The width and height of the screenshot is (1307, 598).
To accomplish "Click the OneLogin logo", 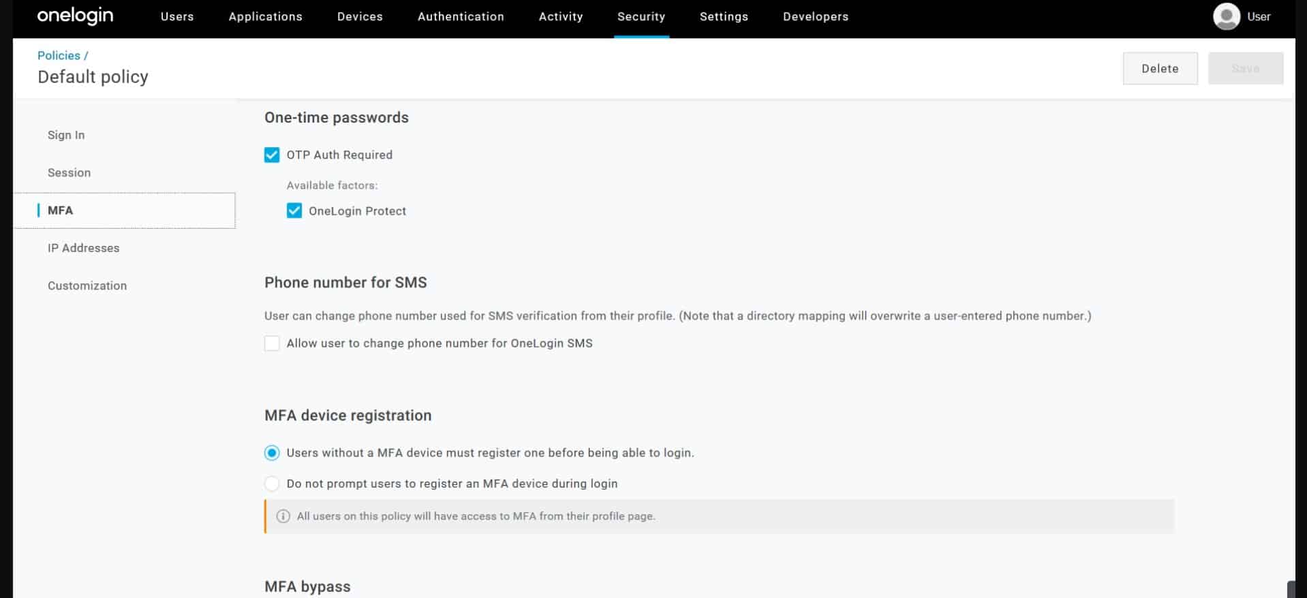I will click(75, 16).
